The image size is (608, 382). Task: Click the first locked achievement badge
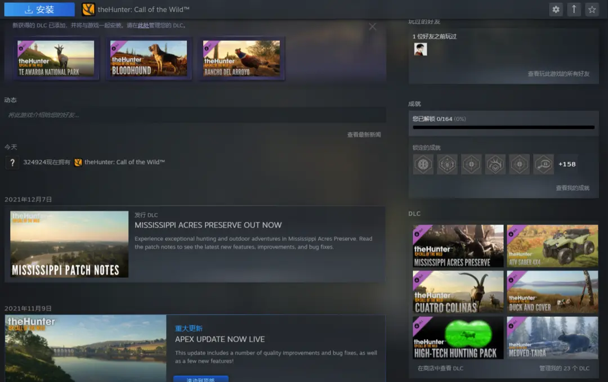[423, 164]
